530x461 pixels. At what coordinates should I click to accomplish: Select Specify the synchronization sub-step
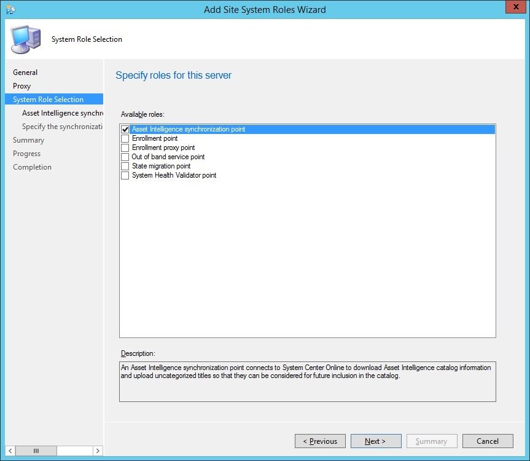pyautogui.click(x=62, y=127)
